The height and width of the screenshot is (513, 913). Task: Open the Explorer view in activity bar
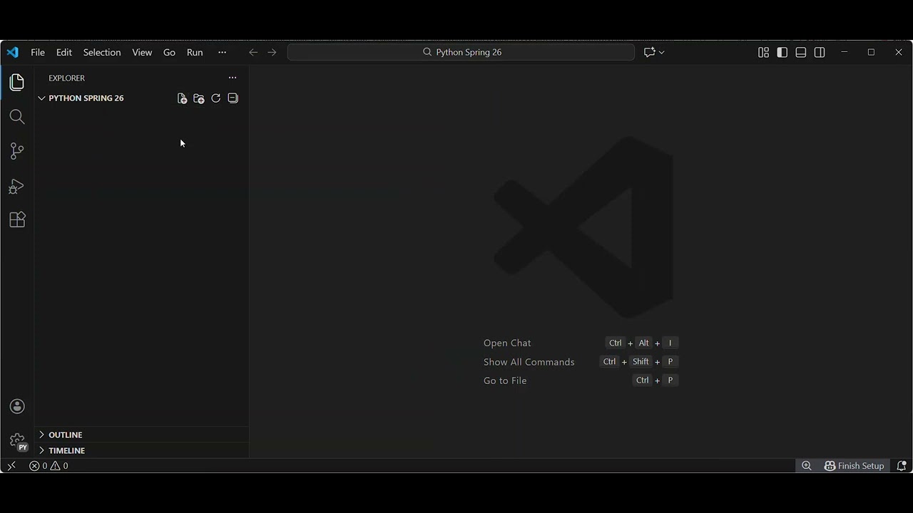[x=17, y=83]
